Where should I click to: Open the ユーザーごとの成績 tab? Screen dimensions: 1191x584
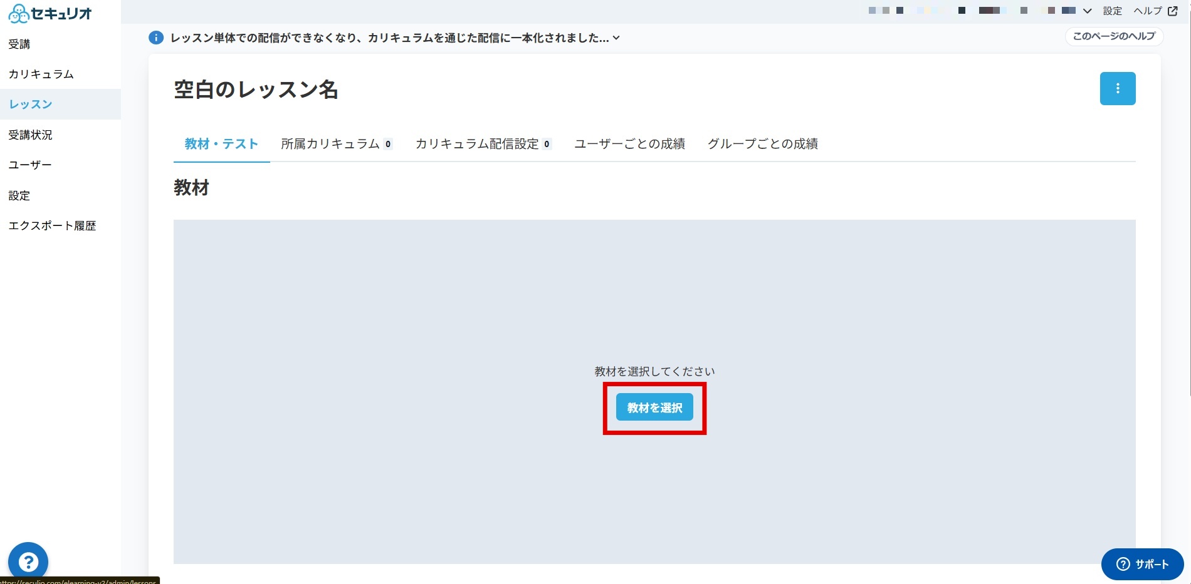[x=630, y=144]
